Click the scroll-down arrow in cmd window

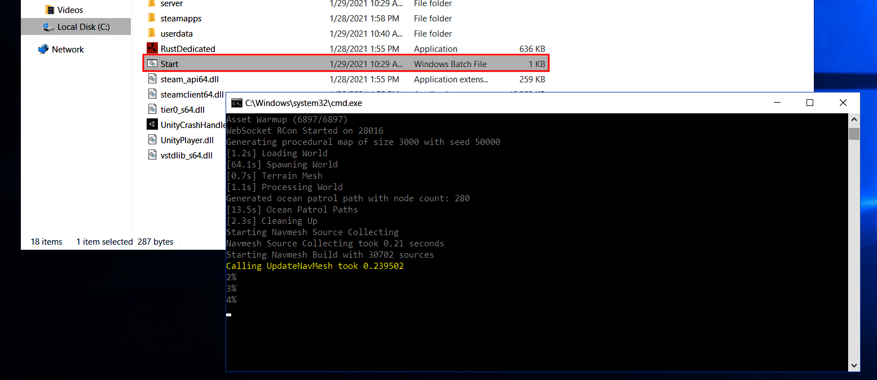(x=854, y=365)
